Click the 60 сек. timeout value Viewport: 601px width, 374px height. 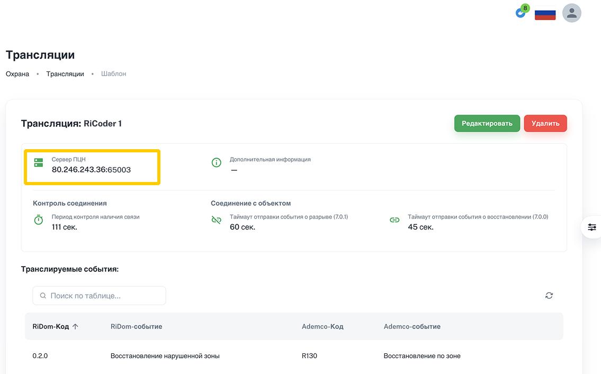[242, 227]
